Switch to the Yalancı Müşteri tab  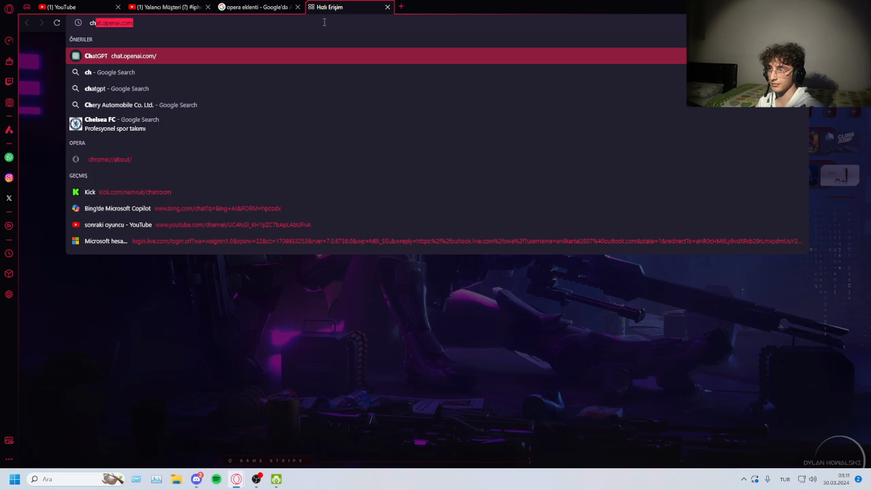click(168, 7)
